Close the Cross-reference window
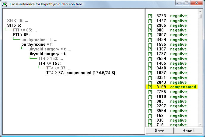Image resolution: width=205 pixels, height=137 pixels. pos(196,3)
